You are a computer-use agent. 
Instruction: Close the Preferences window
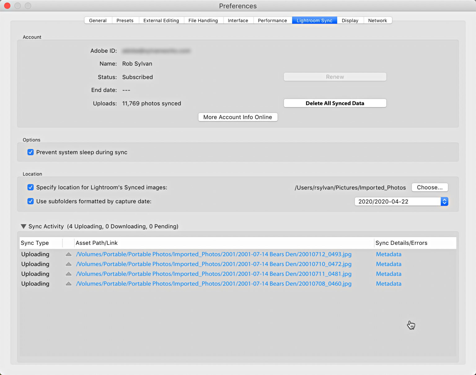pos(7,6)
